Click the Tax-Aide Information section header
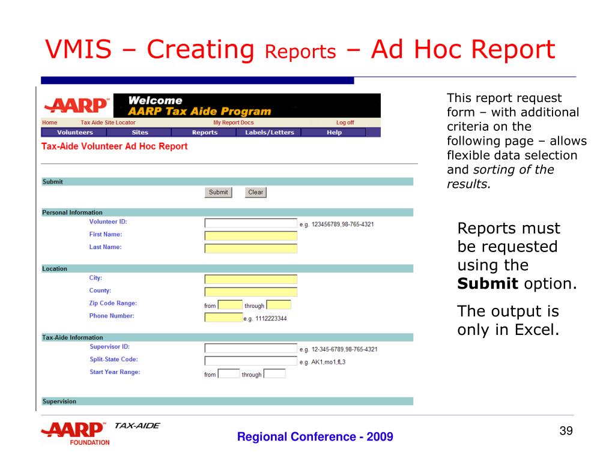The image size is (615, 461). [228, 337]
